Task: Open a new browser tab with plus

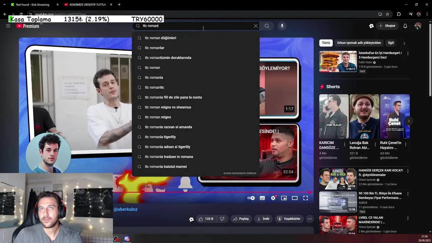Action: tap(119, 5)
